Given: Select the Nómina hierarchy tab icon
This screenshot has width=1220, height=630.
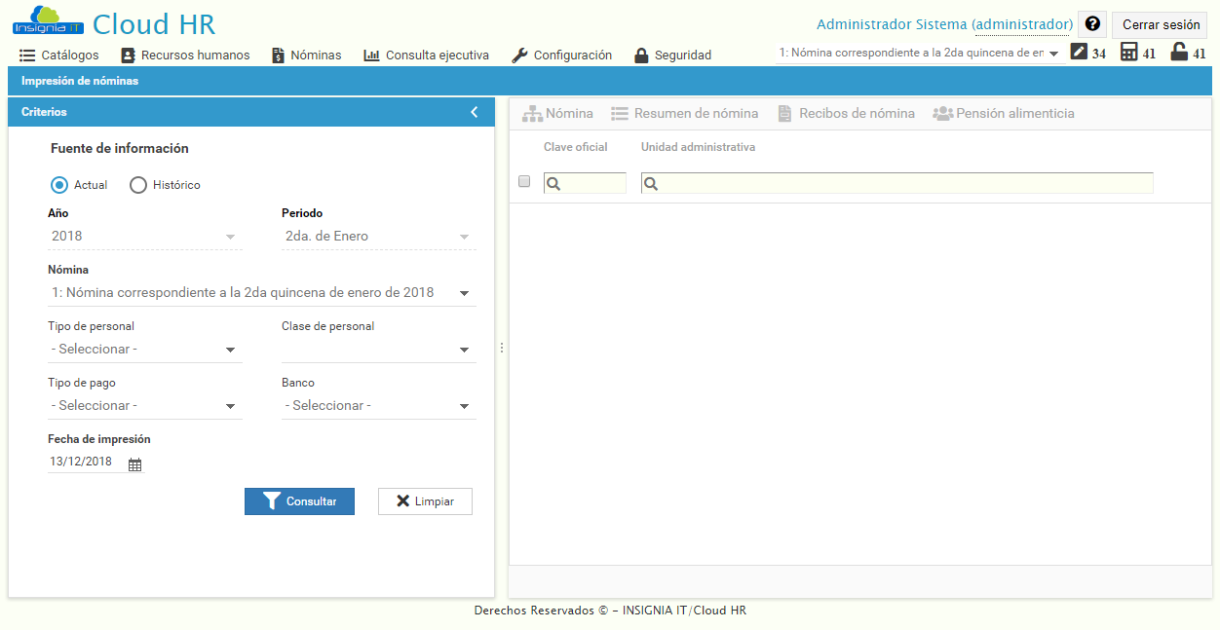Looking at the screenshot, I should coord(533,112).
